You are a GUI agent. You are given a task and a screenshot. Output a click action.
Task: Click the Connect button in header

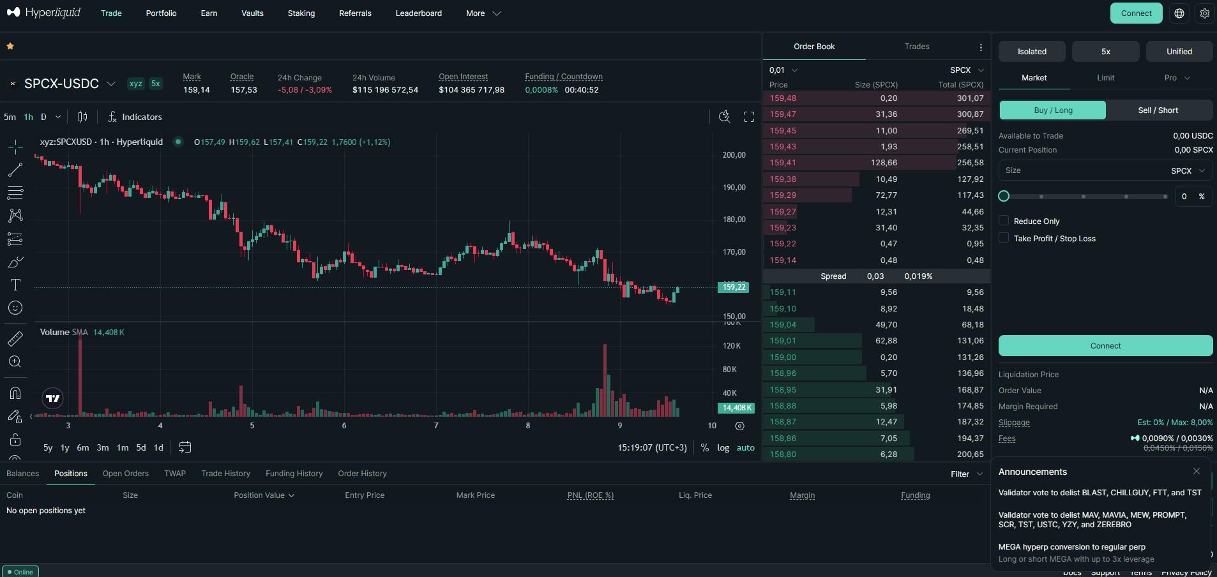tap(1136, 13)
